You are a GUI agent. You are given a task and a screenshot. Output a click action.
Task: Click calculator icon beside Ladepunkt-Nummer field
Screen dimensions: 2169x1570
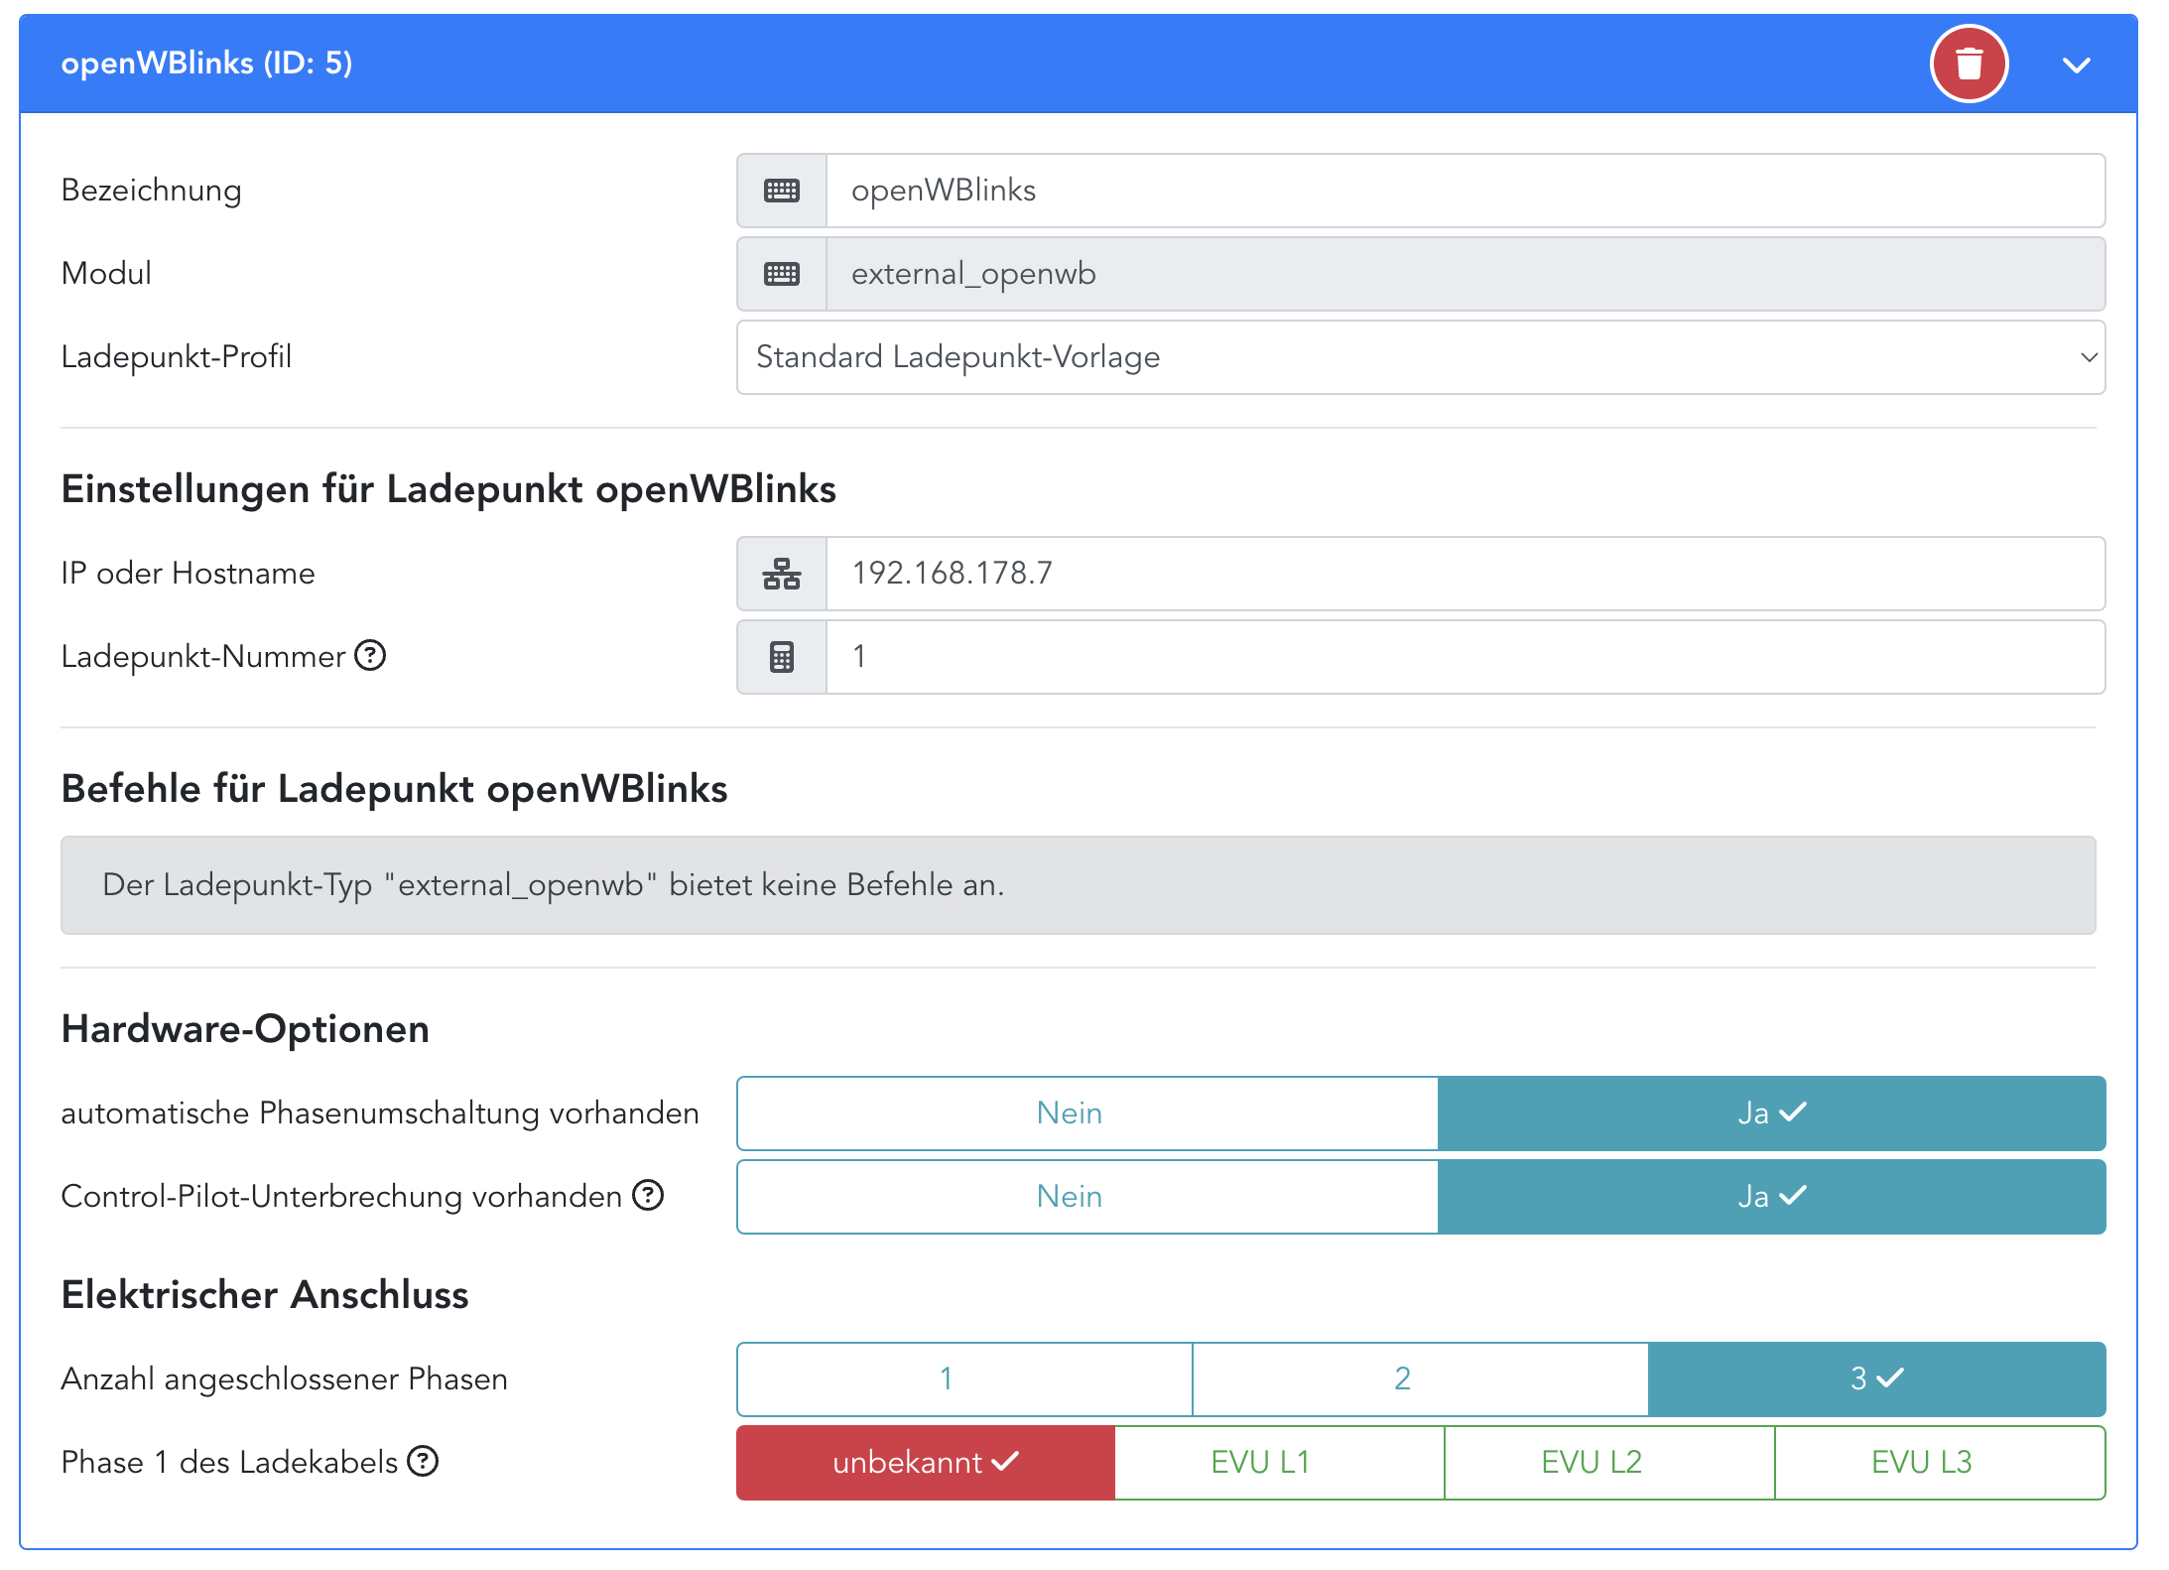tap(782, 657)
